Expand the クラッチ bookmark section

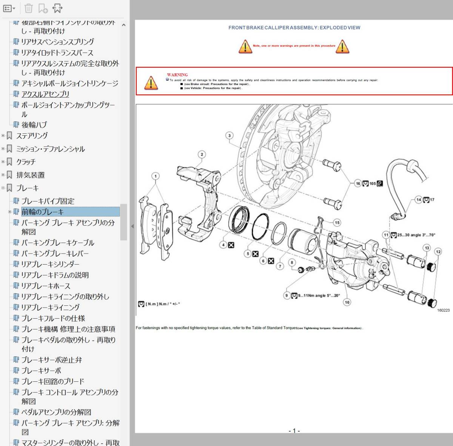(x=3, y=162)
